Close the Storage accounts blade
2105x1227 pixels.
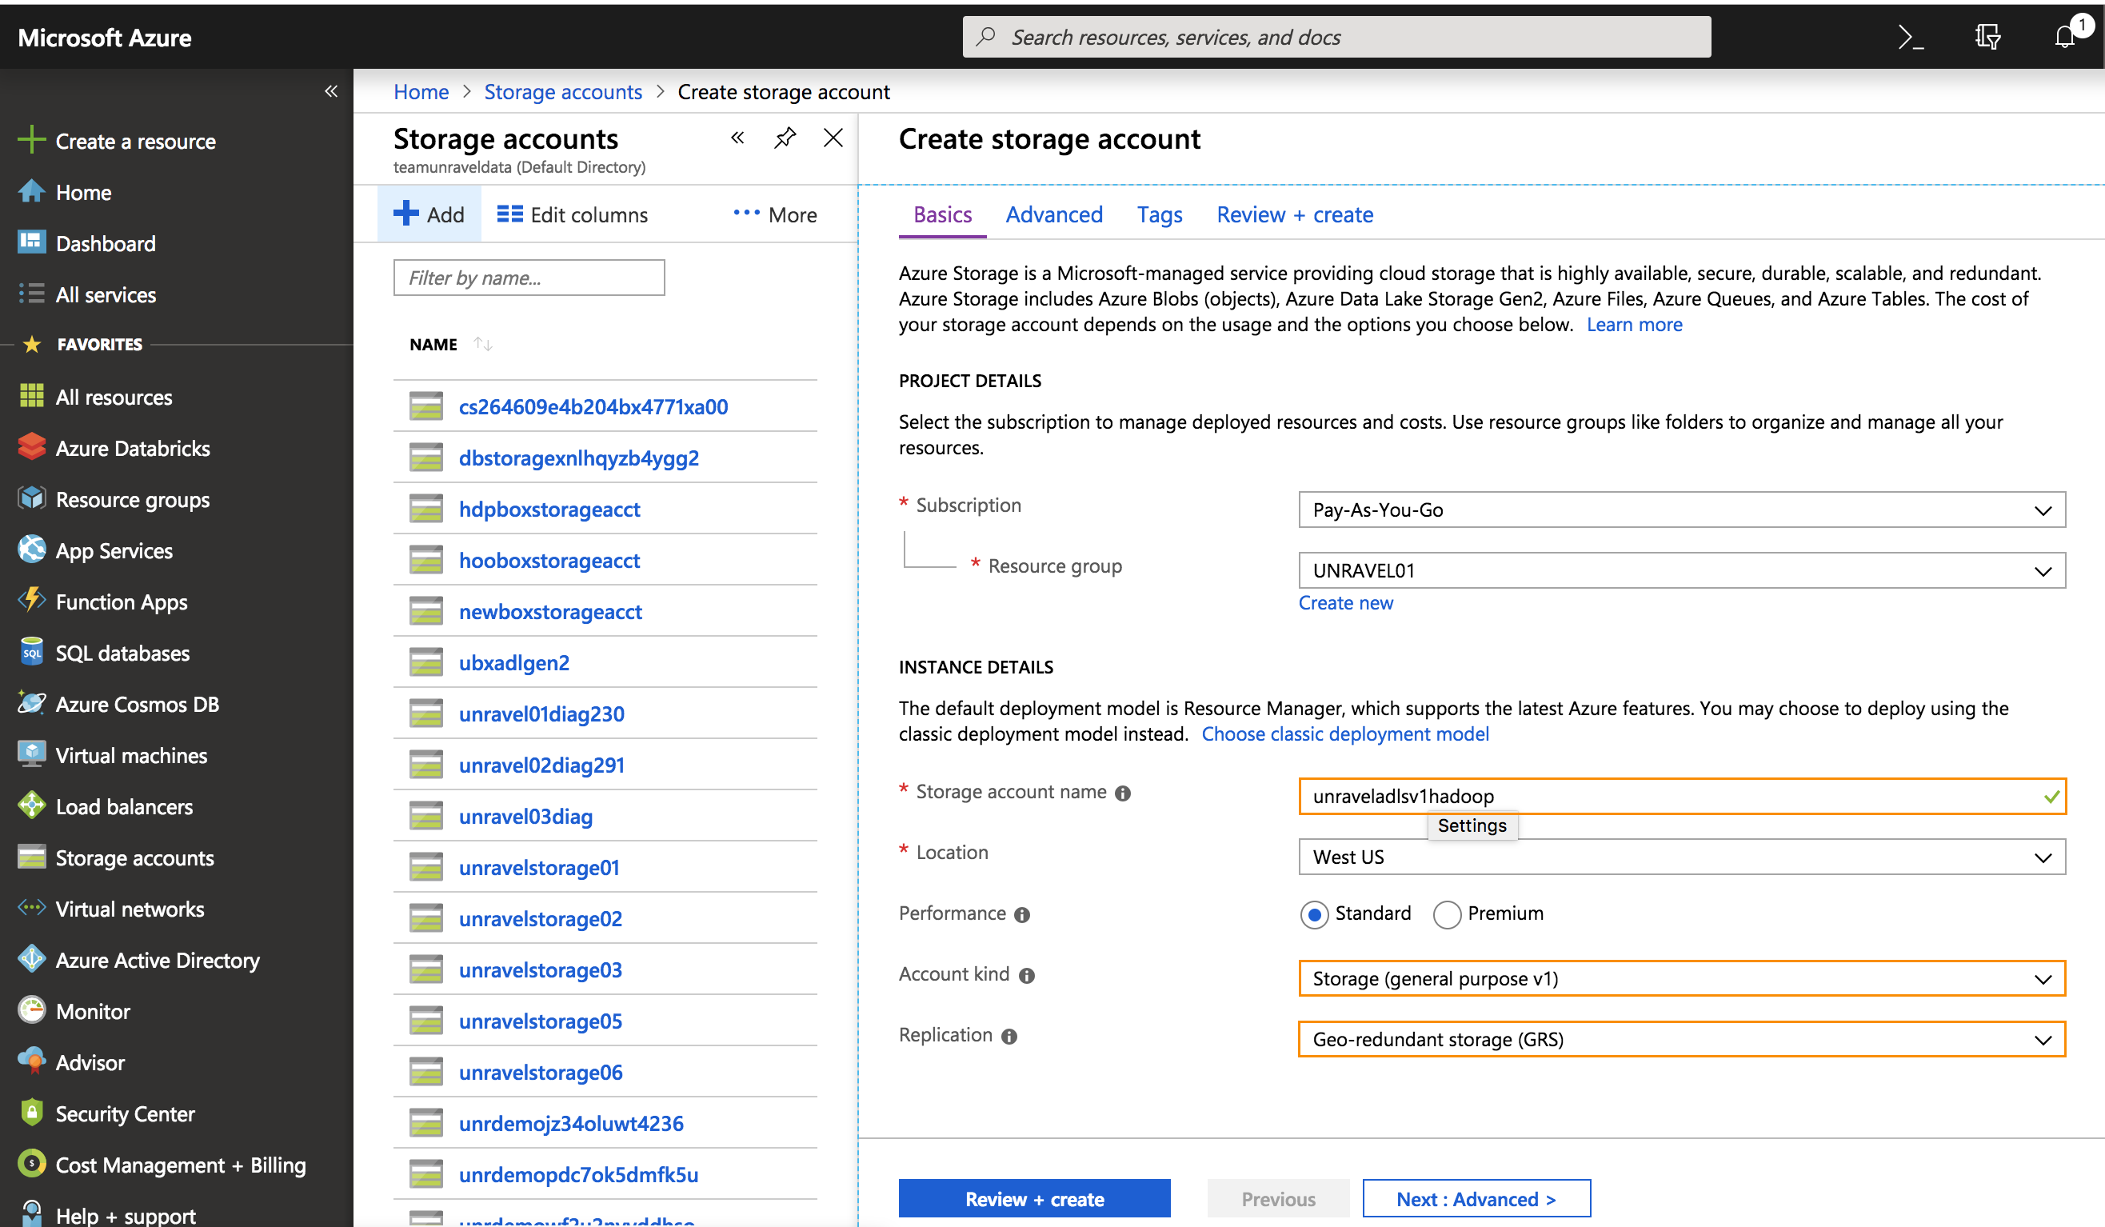click(x=833, y=138)
